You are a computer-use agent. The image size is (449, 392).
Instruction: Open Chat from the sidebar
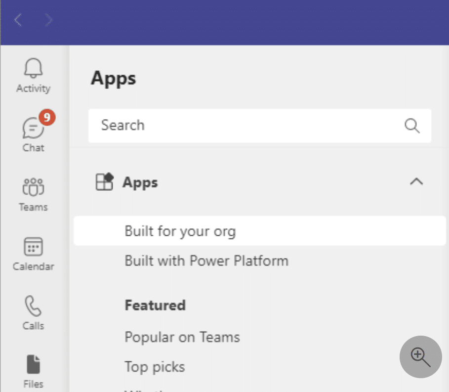click(33, 130)
